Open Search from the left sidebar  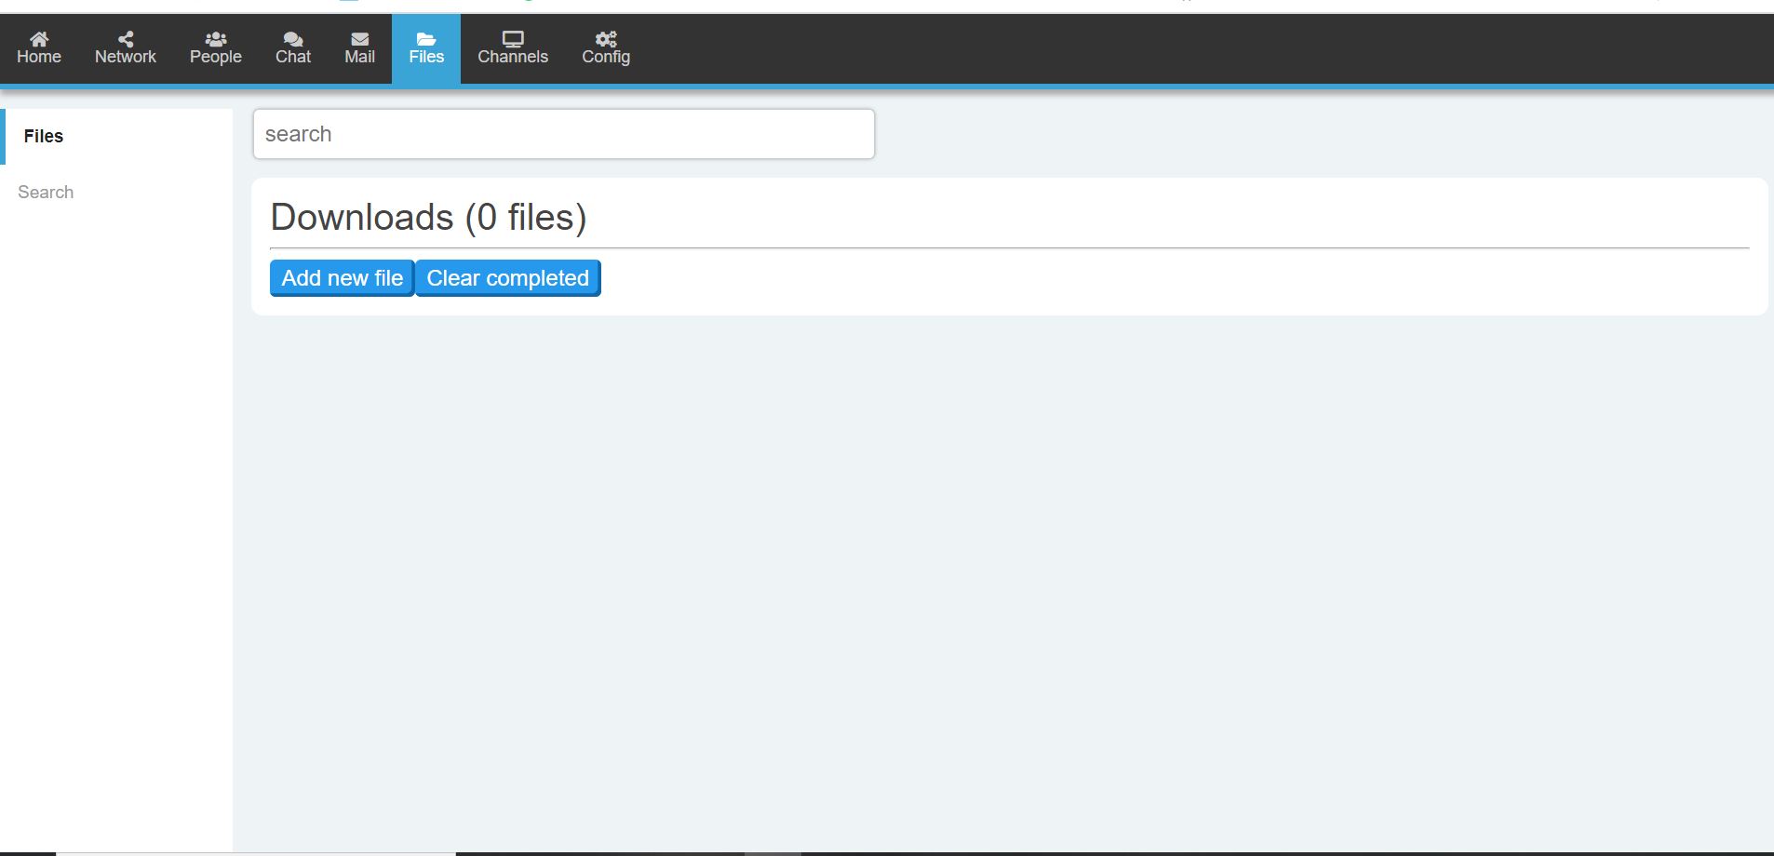[45, 192]
